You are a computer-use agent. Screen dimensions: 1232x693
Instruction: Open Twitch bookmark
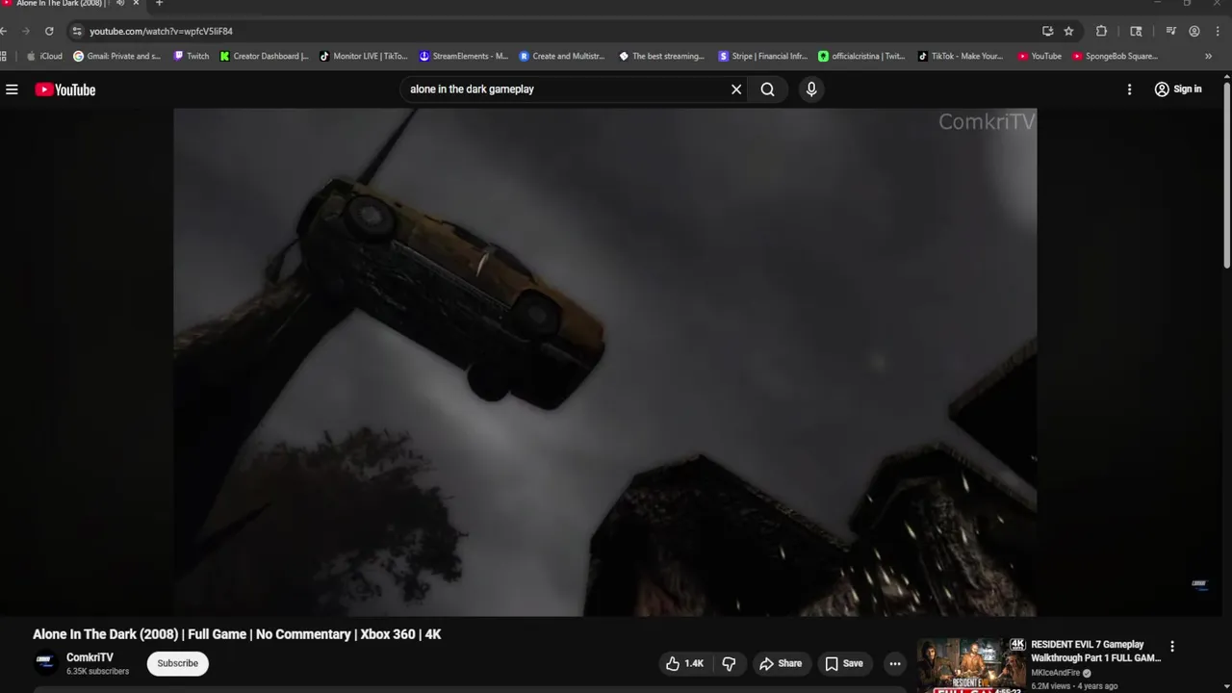coord(191,56)
